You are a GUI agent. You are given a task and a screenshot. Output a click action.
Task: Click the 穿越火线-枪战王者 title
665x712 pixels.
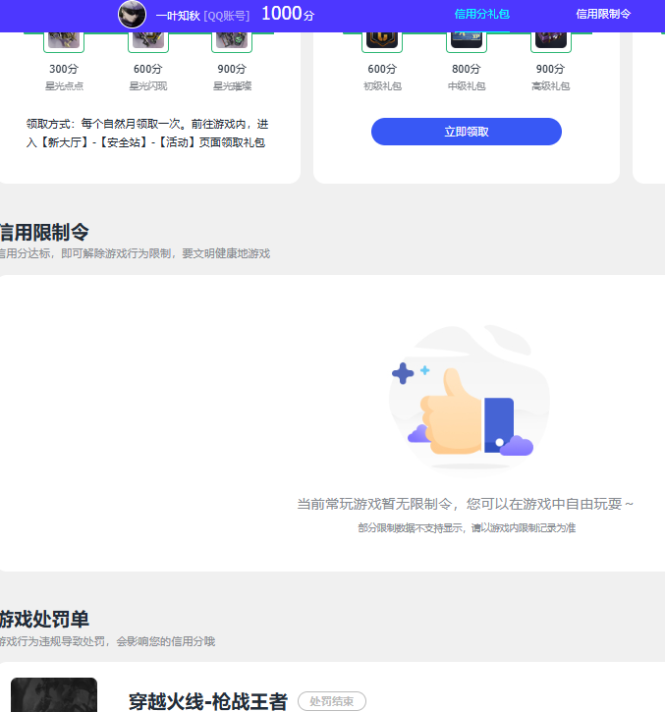coord(208,701)
